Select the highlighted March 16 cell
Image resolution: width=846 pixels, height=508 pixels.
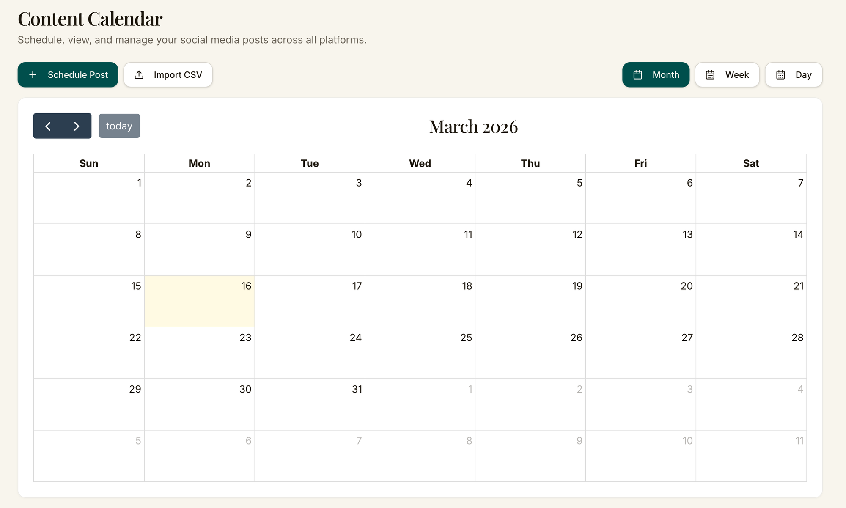coord(199,301)
